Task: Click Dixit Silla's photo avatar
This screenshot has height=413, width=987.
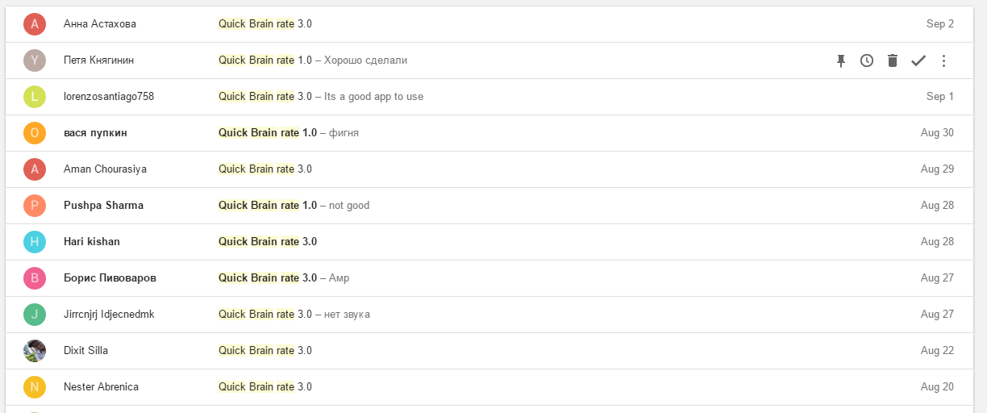Action: coord(35,351)
